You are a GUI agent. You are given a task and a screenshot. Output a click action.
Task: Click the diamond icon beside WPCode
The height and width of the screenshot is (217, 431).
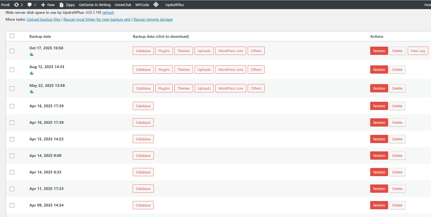pos(156,4)
